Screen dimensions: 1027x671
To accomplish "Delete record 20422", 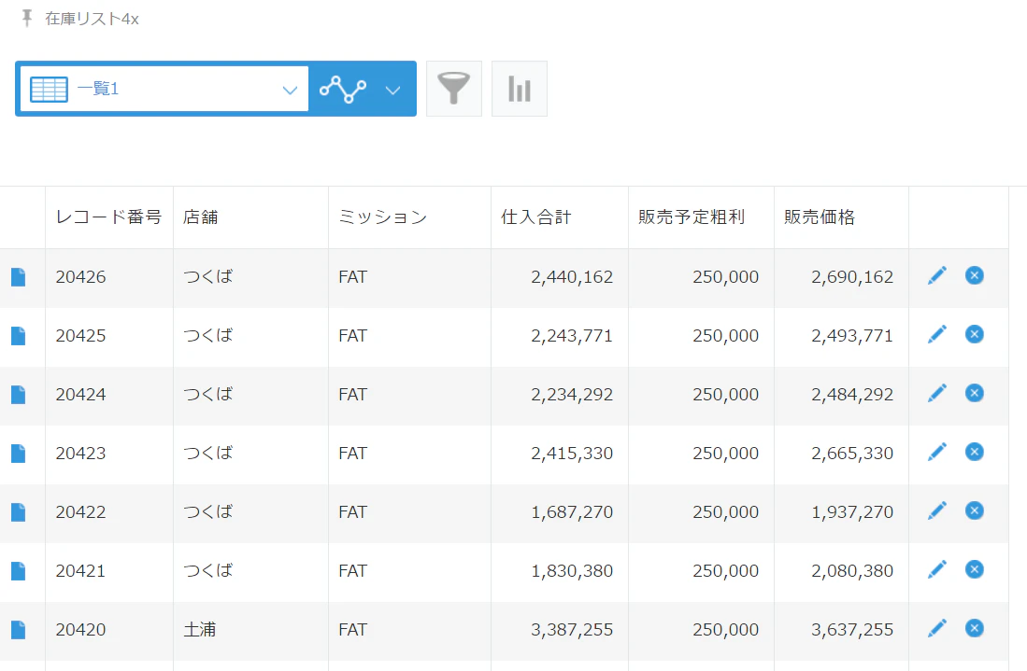I will [x=975, y=510].
